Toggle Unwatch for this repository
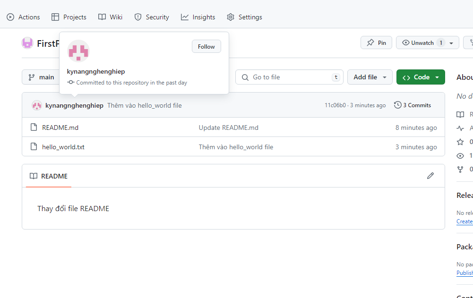This screenshot has height=298, width=473. pos(418,43)
